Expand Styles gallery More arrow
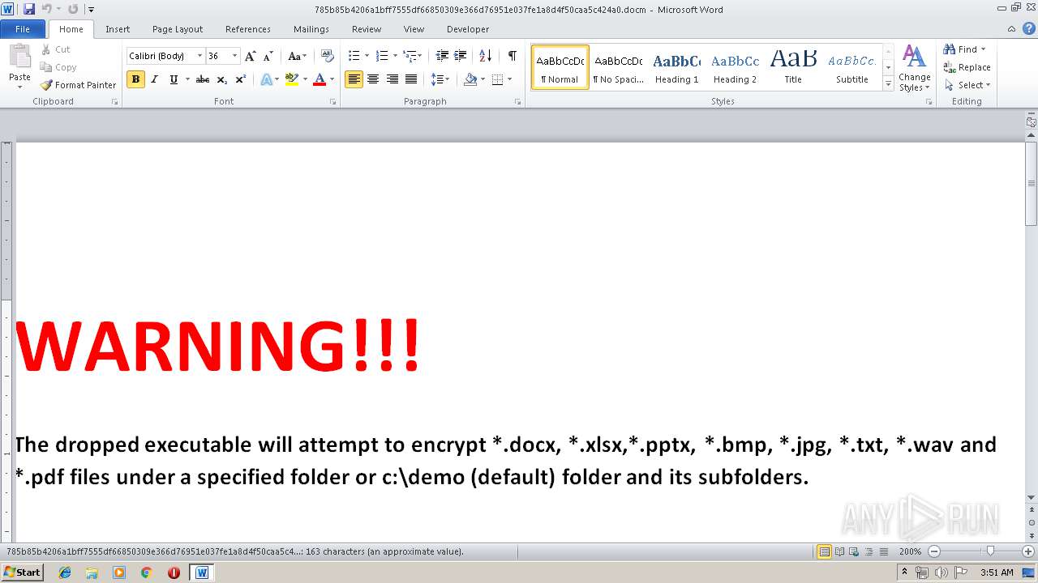This screenshot has width=1038, height=583. tap(888, 84)
